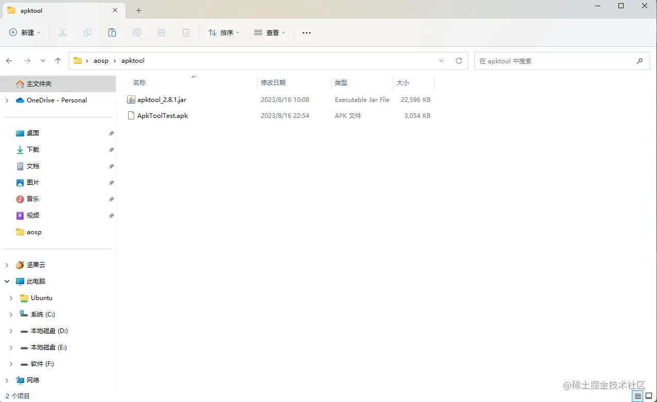Screen dimensions: 657x402
Task: Paste from clipboard using toolbar icon
Action: point(112,32)
